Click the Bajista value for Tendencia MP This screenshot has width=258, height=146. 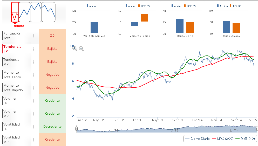pos(52,62)
